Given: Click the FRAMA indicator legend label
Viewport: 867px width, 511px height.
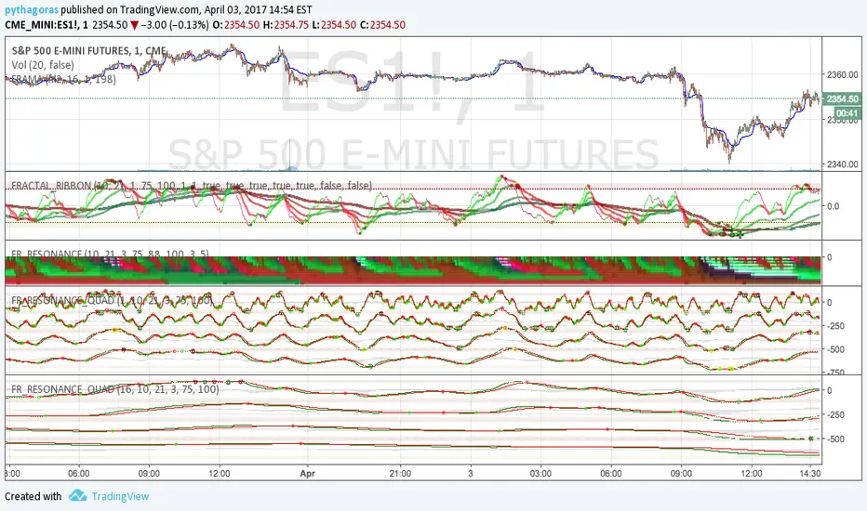Looking at the screenshot, I should (63, 79).
